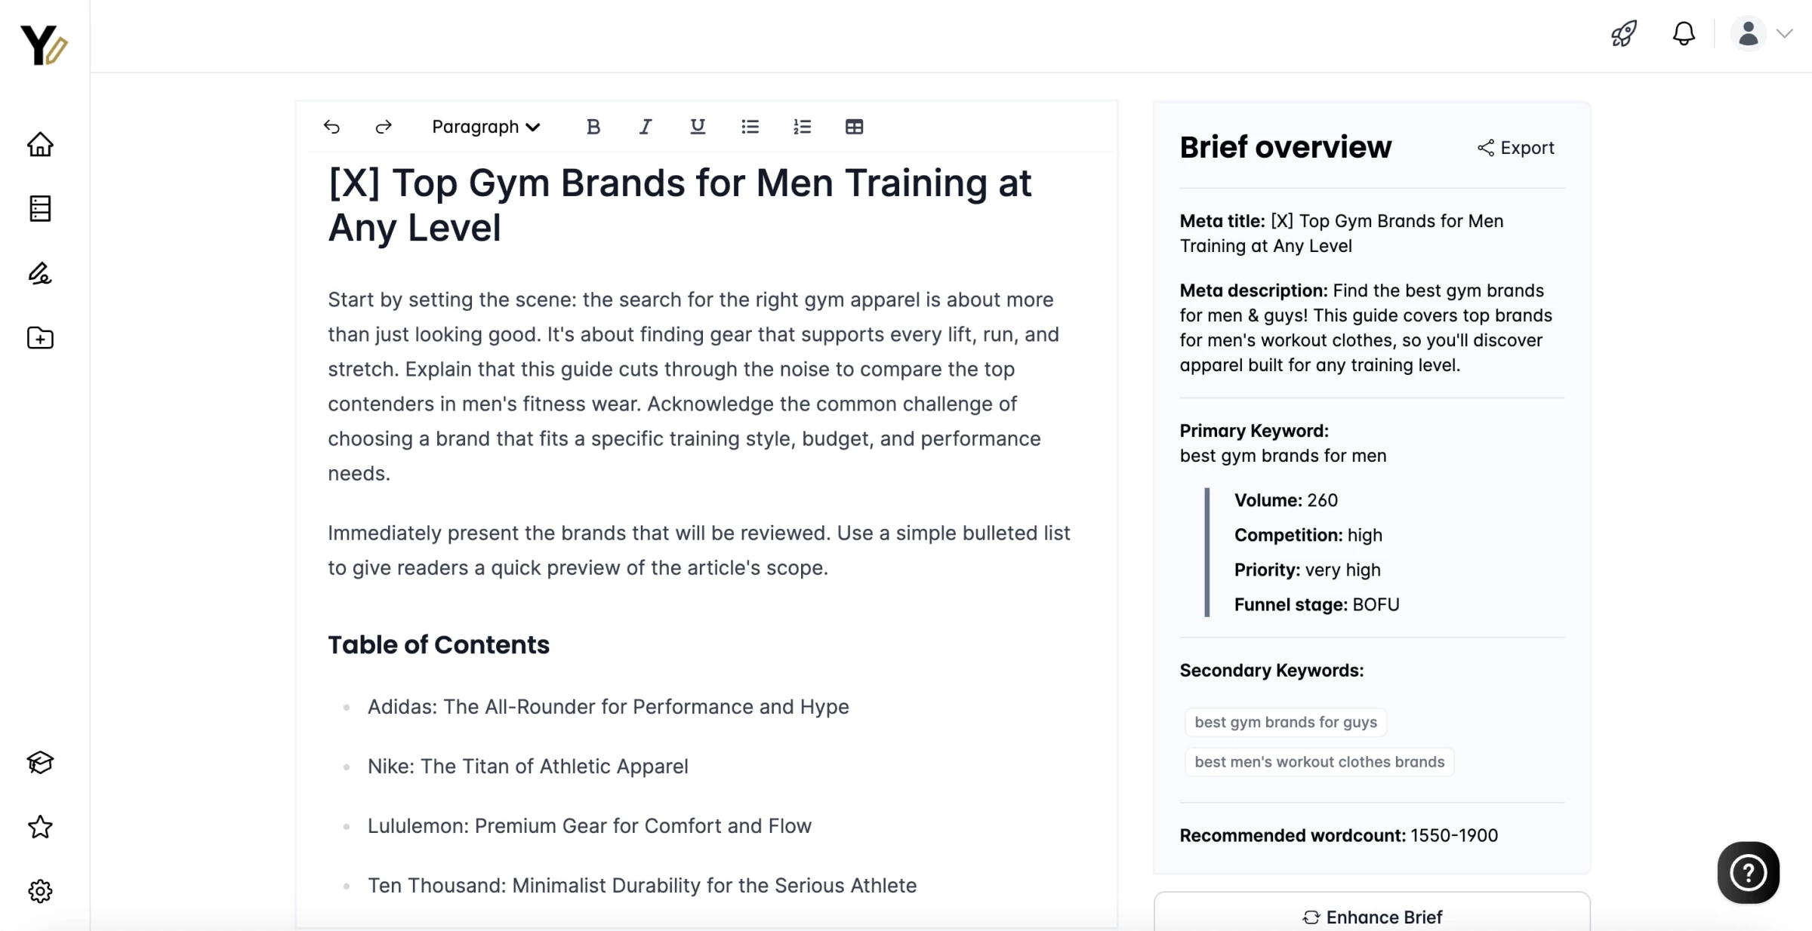This screenshot has height=931, width=1812.
Task: Click the 'Immediately present the brands' paragraph
Action: 699,550
